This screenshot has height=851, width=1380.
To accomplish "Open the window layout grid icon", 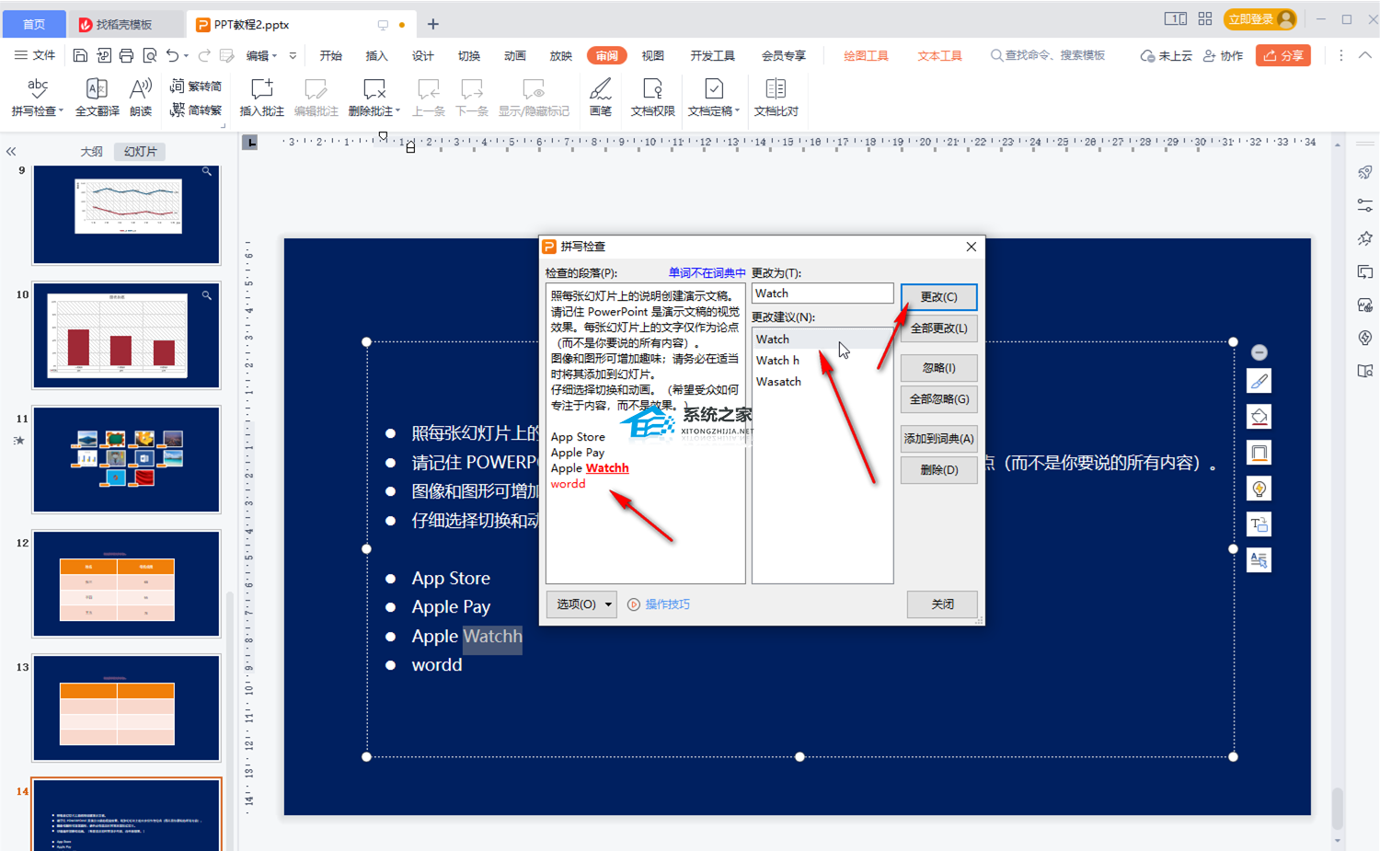I will (1205, 19).
